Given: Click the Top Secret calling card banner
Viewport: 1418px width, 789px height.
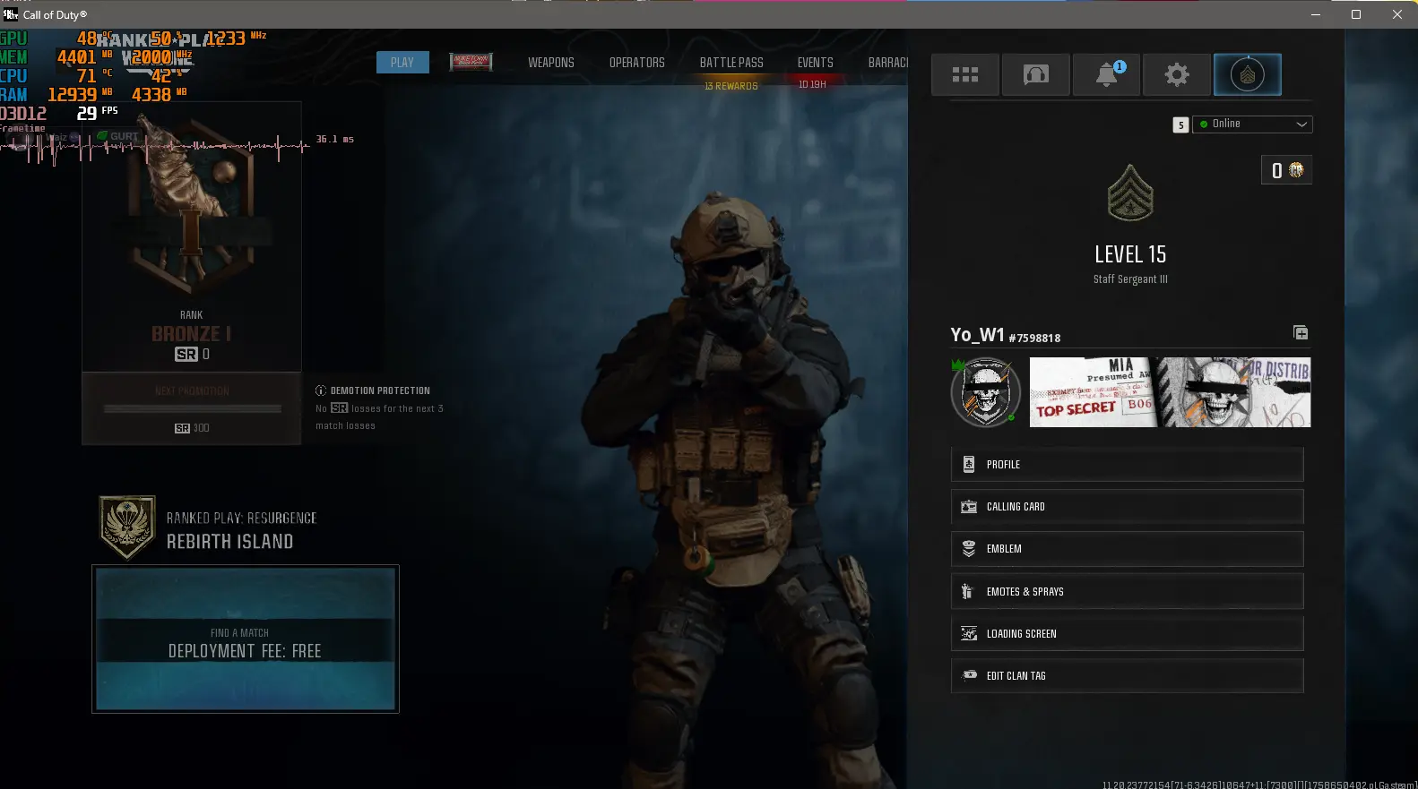Looking at the screenshot, I should [1170, 392].
